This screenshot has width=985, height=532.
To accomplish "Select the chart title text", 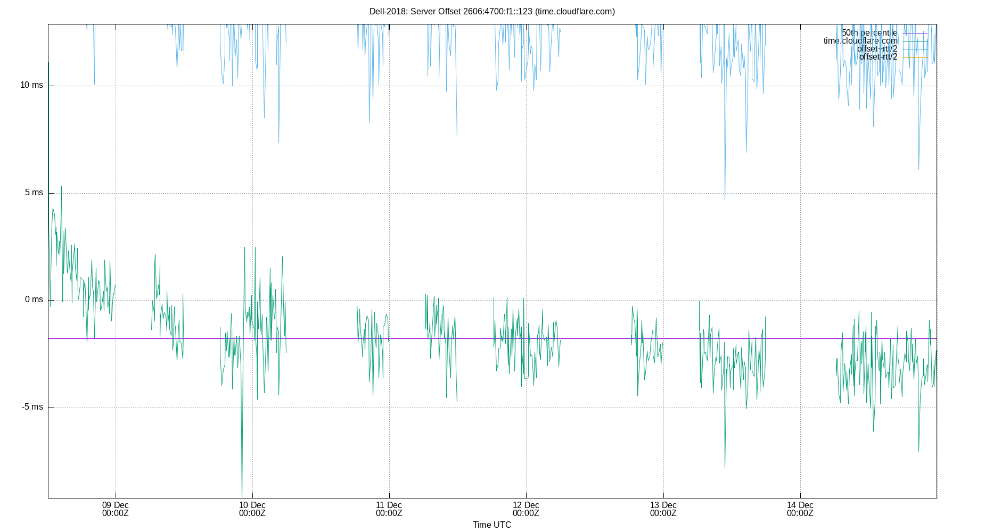I will coord(492,11).
